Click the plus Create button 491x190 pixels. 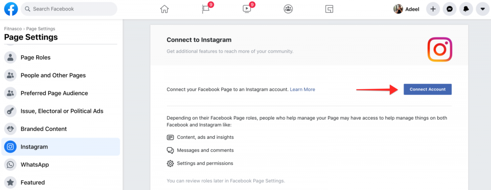(x=433, y=9)
